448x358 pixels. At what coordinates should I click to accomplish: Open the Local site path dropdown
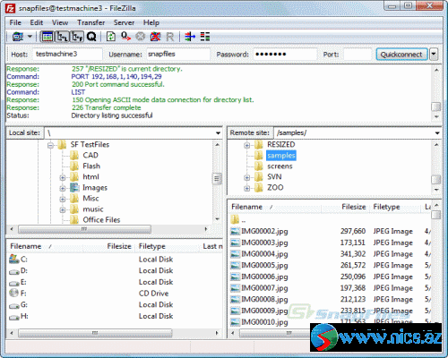click(x=219, y=133)
